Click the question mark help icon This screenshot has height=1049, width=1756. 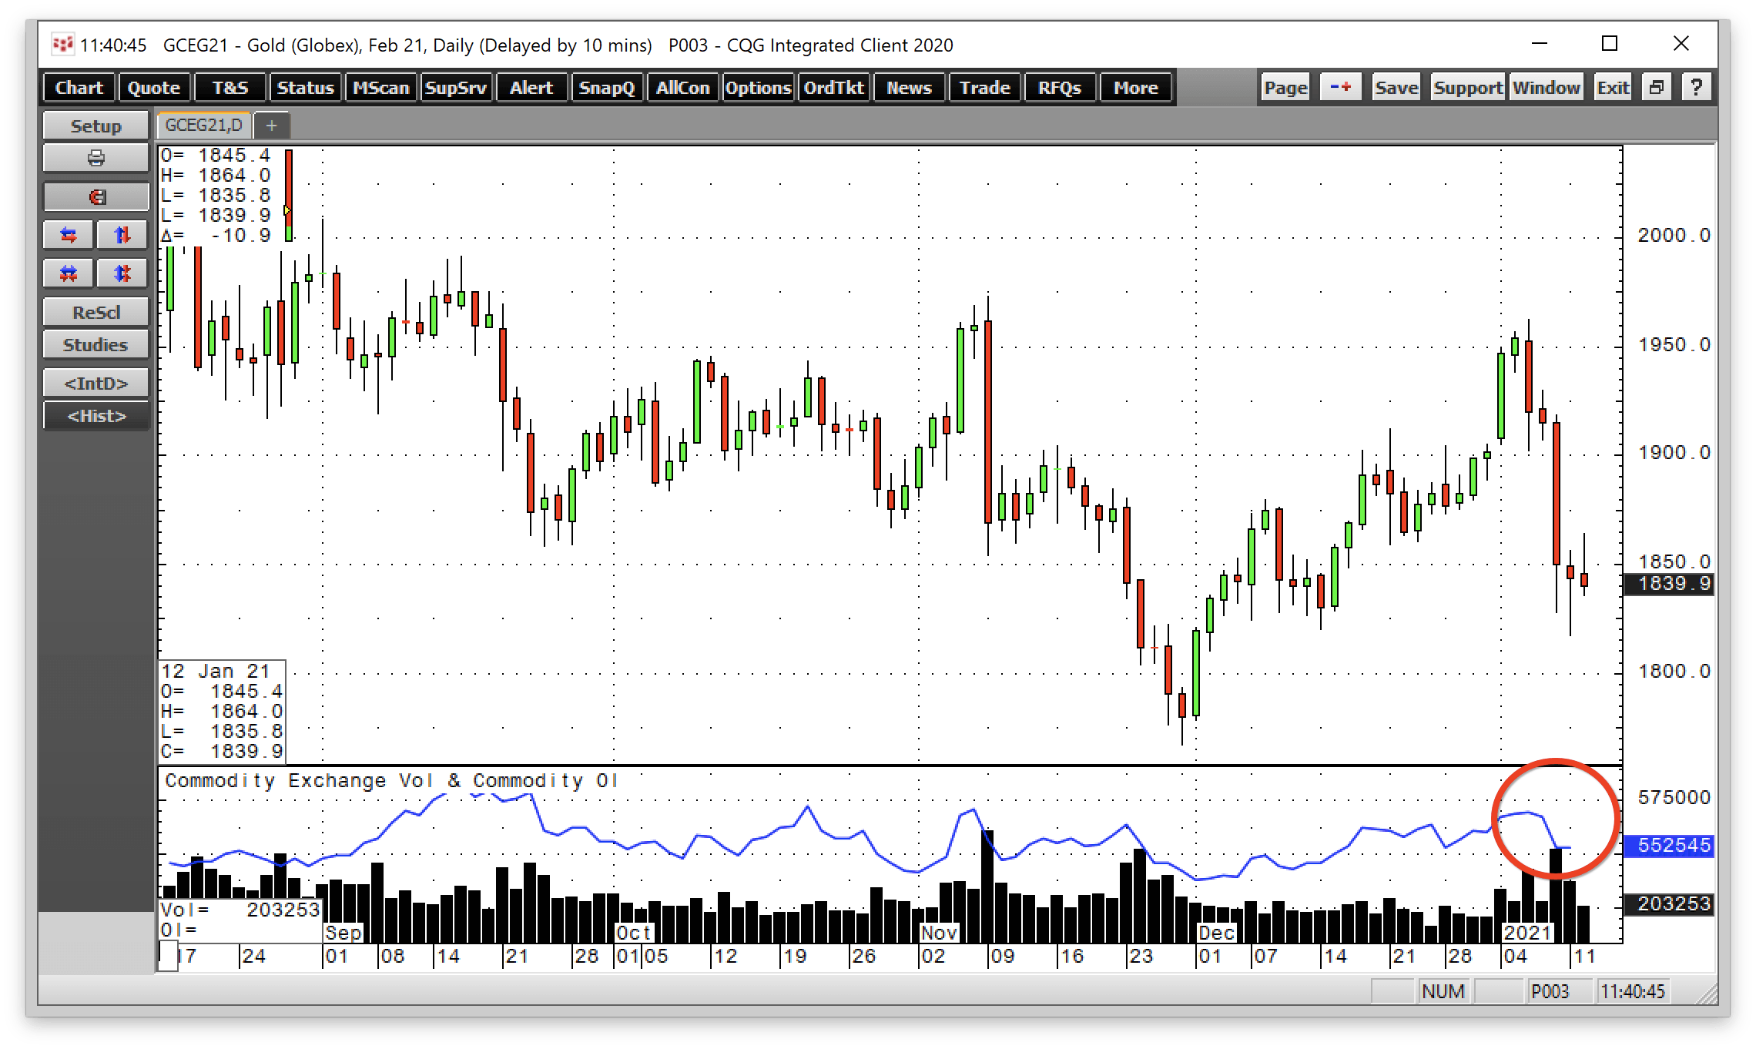(x=1696, y=88)
